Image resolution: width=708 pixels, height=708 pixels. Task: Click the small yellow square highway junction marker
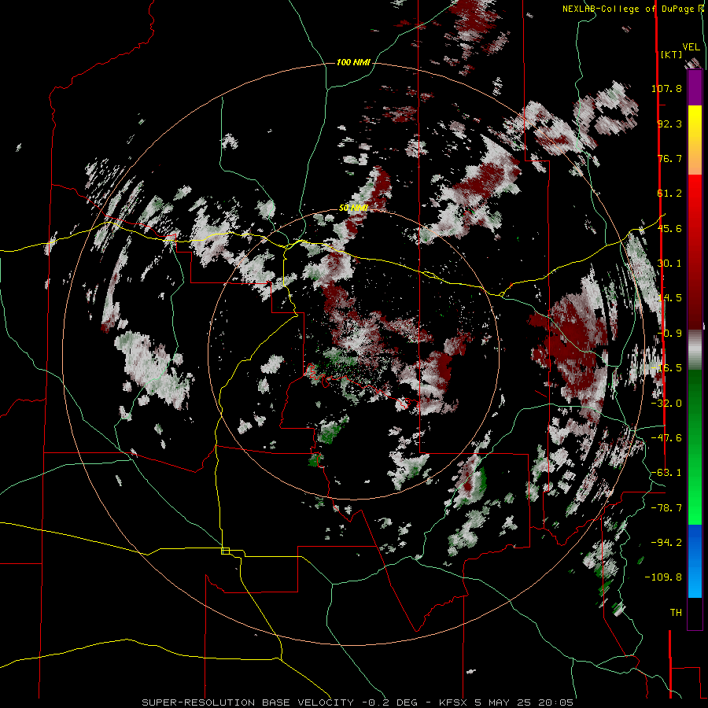click(225, 551)
